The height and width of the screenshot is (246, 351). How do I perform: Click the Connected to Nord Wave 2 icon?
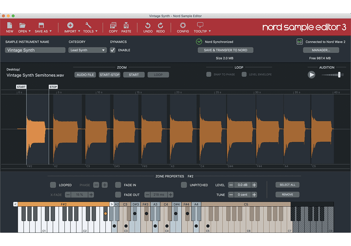tap(300, 42)
